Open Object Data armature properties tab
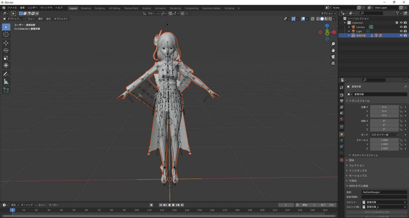This screenshot has width=409, height=218. [342, 152]
